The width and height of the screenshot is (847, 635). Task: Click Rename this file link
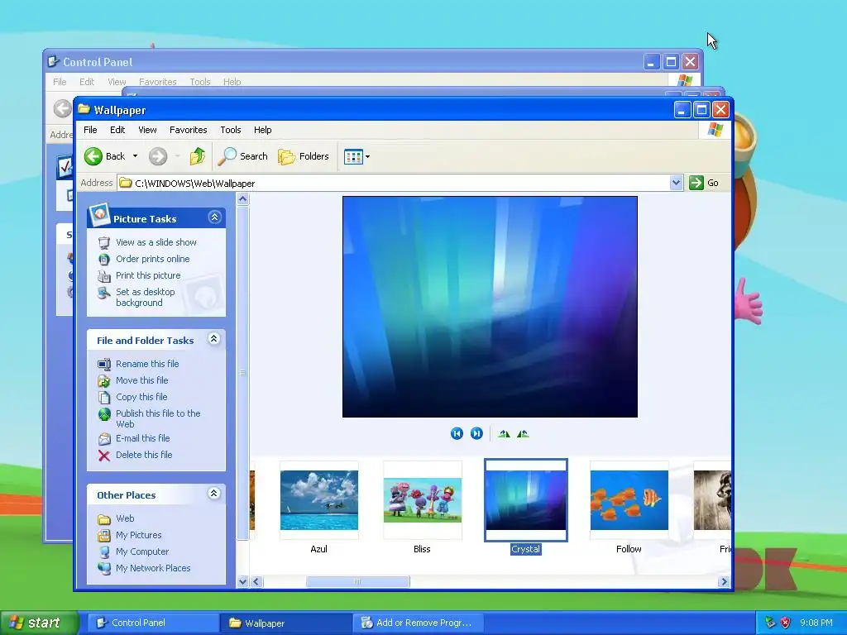(147, 365)
